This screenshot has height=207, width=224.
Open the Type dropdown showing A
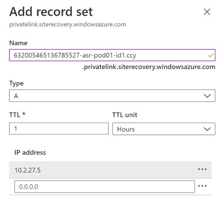[112, 96]
